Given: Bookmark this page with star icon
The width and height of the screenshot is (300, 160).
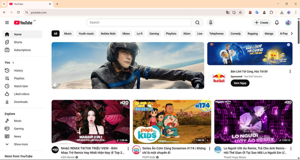Looking at the screenshot, I should (240, 12).
